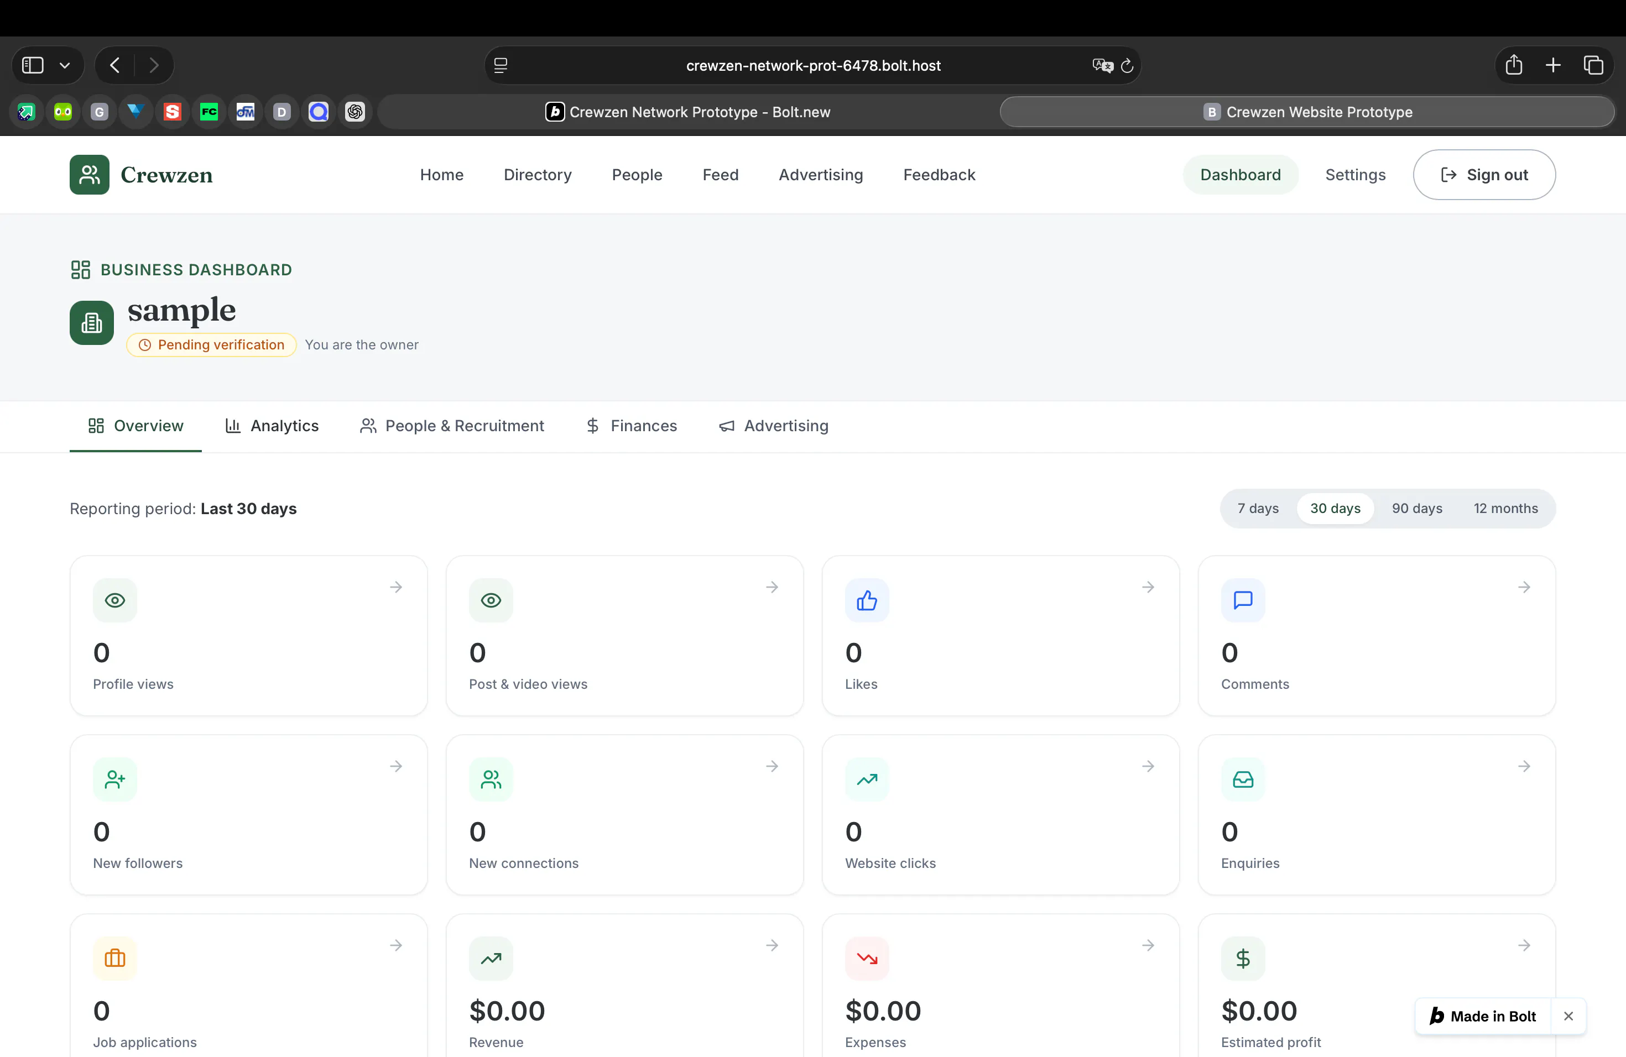1626x1057 pixels.
Task: Open Enquiries card details arrow
Action: 1524,766
